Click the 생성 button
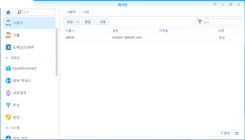 coord(70,22)
